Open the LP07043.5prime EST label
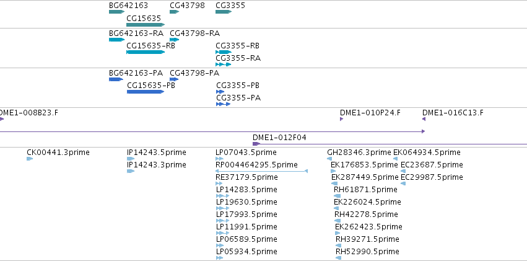This screenshot has height=261, width=527. (246, 153)
